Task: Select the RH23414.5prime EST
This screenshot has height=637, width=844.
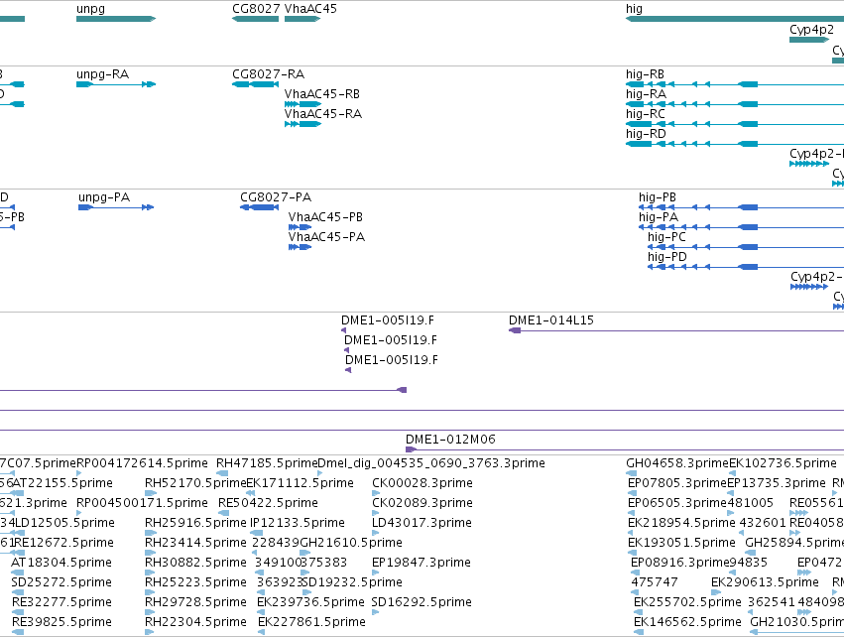Action: click(x=150, y=553)
